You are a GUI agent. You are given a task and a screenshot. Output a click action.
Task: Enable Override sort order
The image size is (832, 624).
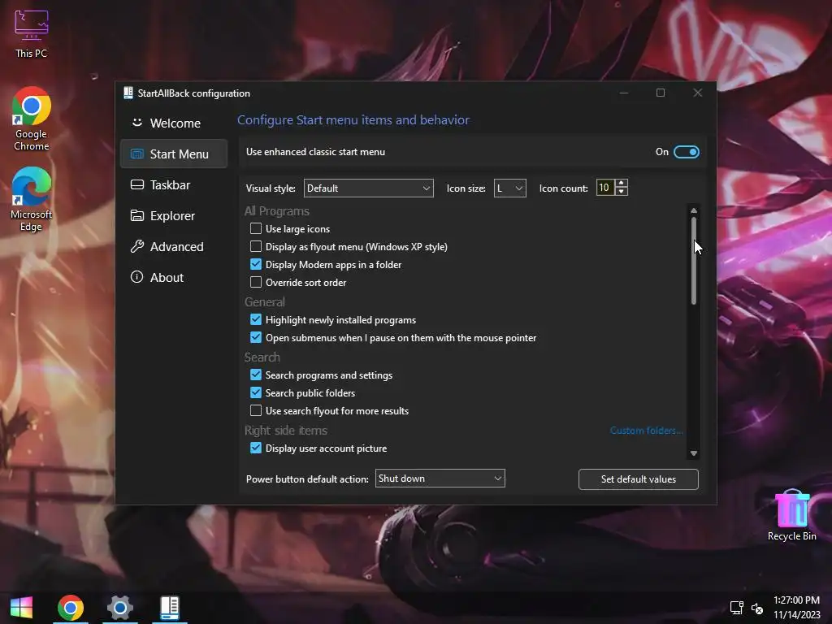[256, 282]
